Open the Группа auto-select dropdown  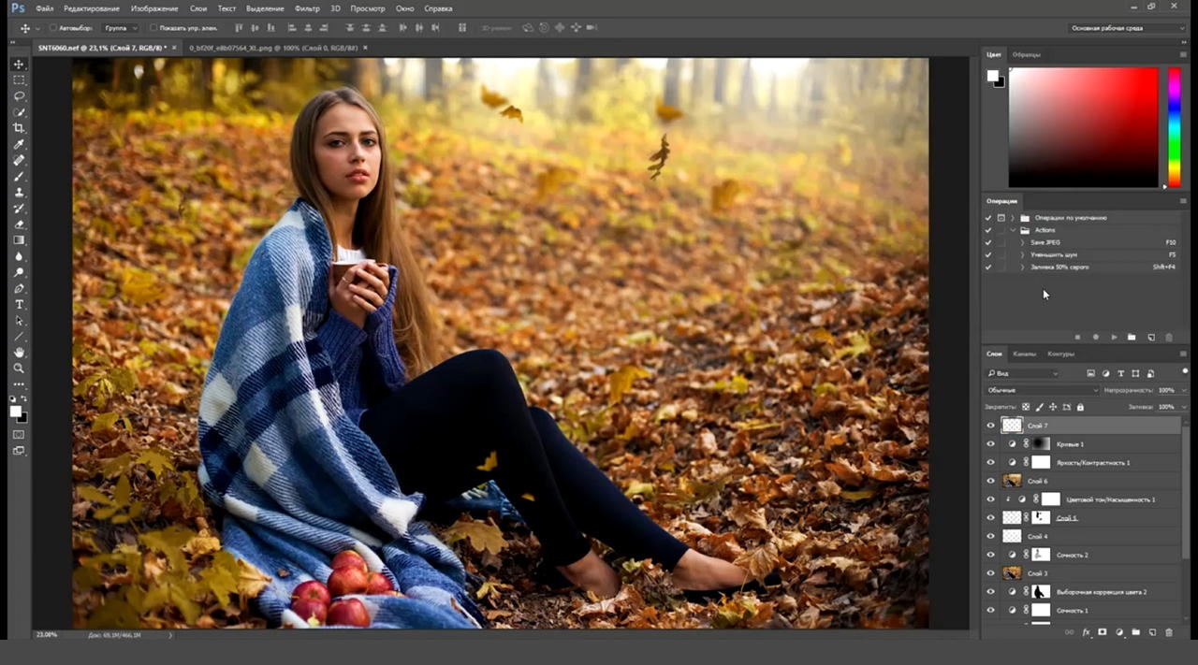point(120,28)
